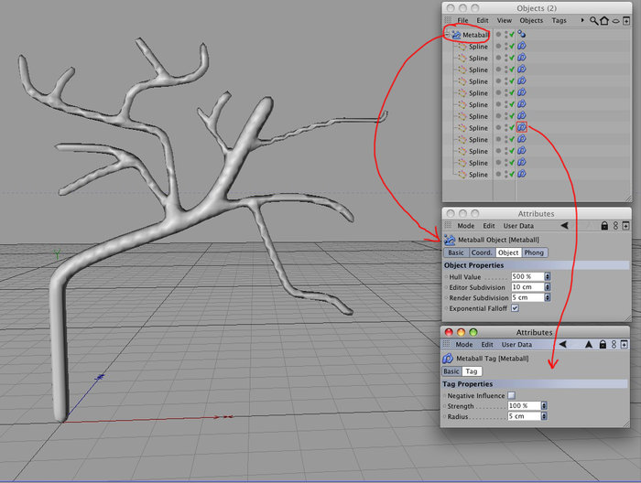Click the Editor Subdivision stepper arrows
Image resolution: width=641 pixels, height=483 pixels.
coord(548,287)
